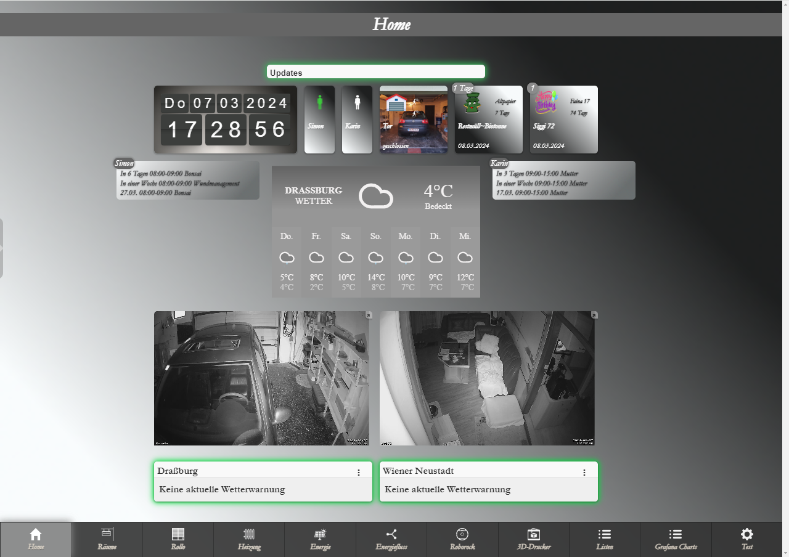
Task: Click In einer Woche Wundmanagement appointment
Action: [180, 184]
